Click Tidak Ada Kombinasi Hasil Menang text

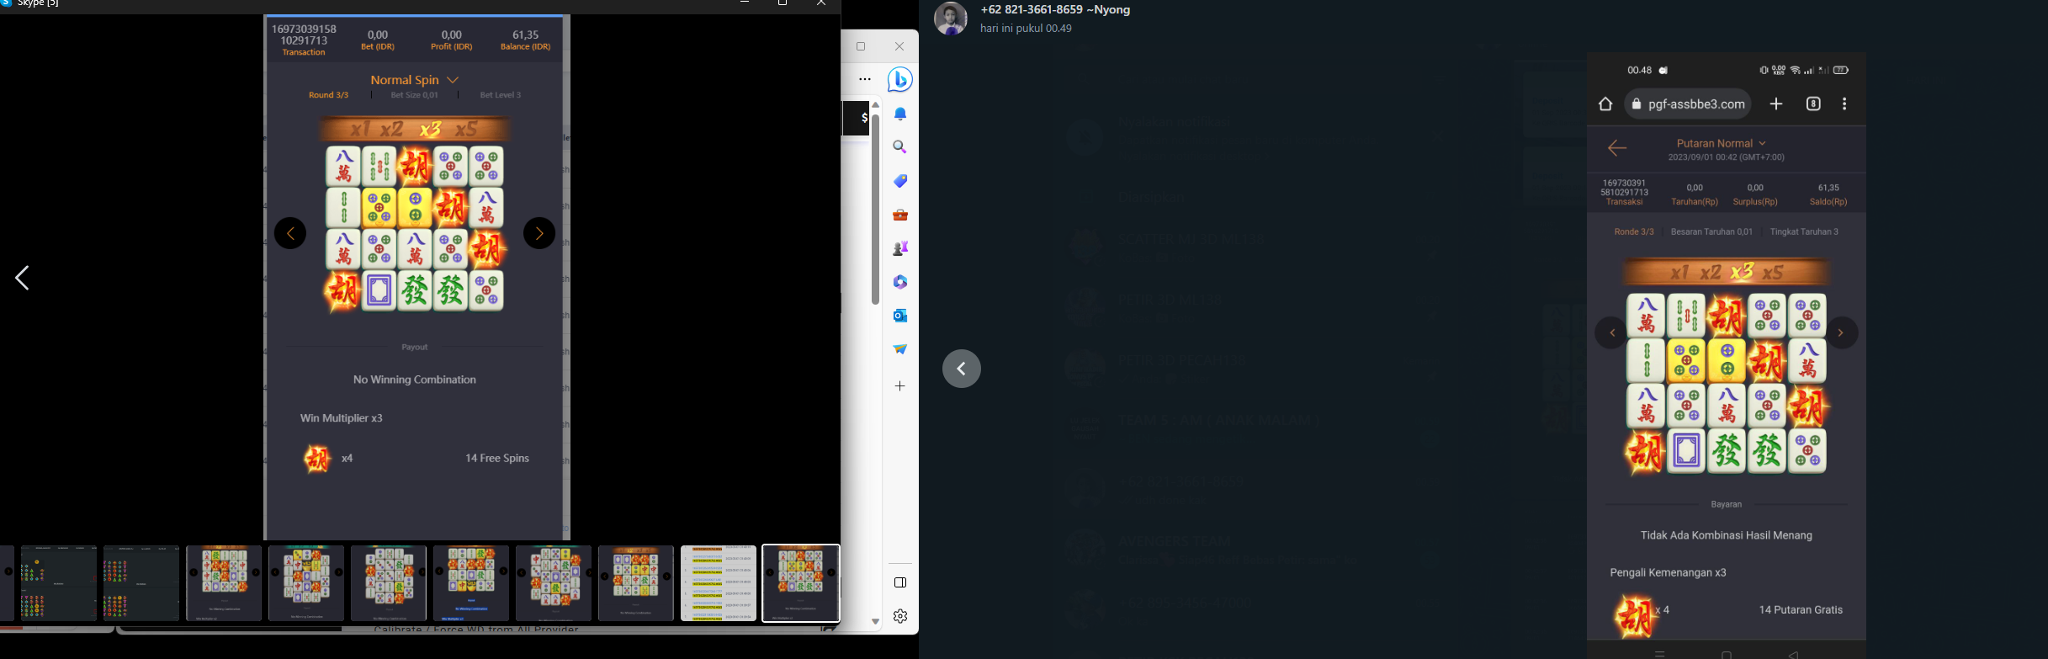coord(1726,535)
